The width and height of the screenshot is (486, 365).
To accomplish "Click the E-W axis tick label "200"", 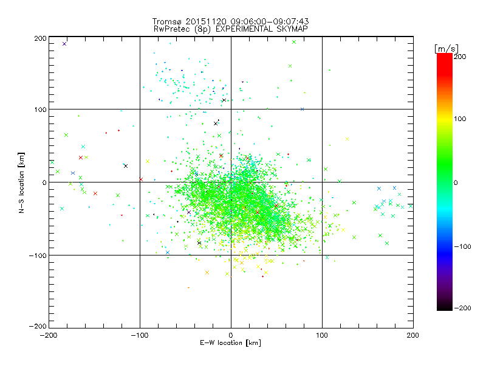I will pyautogui.click(x=413, y=335).
